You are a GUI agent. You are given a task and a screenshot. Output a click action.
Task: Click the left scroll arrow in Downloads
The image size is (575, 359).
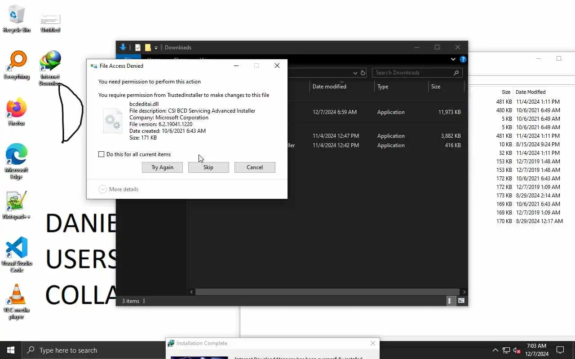(x=192, y=292)
